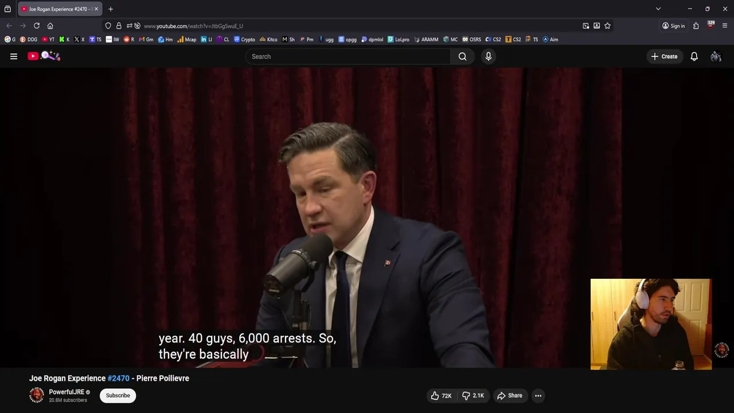Click the Sign in browser account button
Screen dimensions: 734x413
[673, 26]
